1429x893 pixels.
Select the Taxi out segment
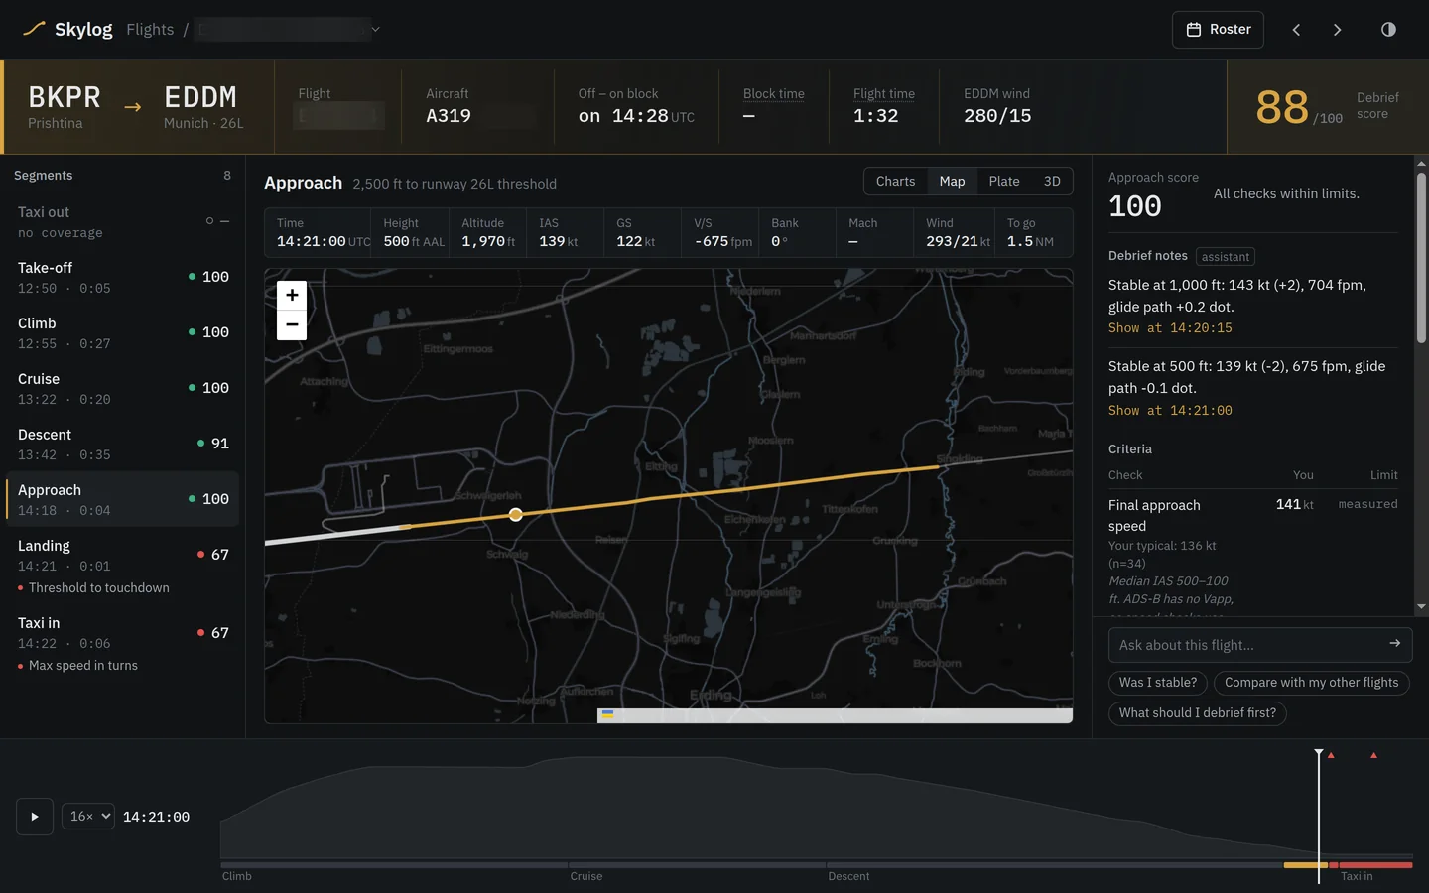point(123,221)
